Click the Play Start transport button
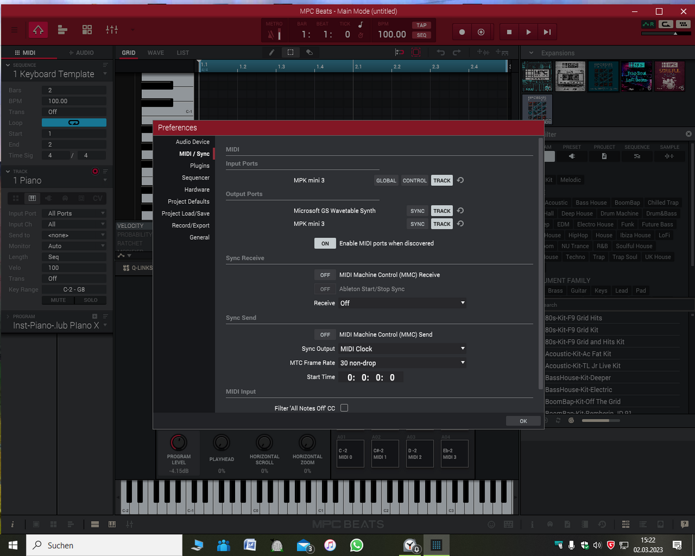This screenshot has height=556, width=695. 547,32
